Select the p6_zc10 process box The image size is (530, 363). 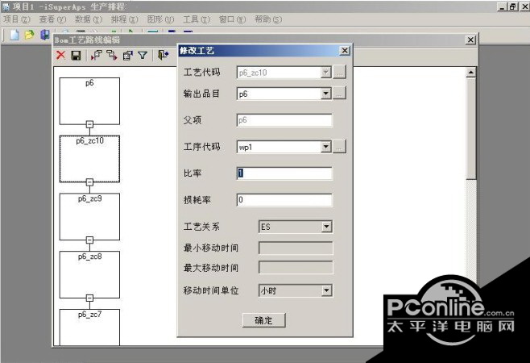pos(89,159)
